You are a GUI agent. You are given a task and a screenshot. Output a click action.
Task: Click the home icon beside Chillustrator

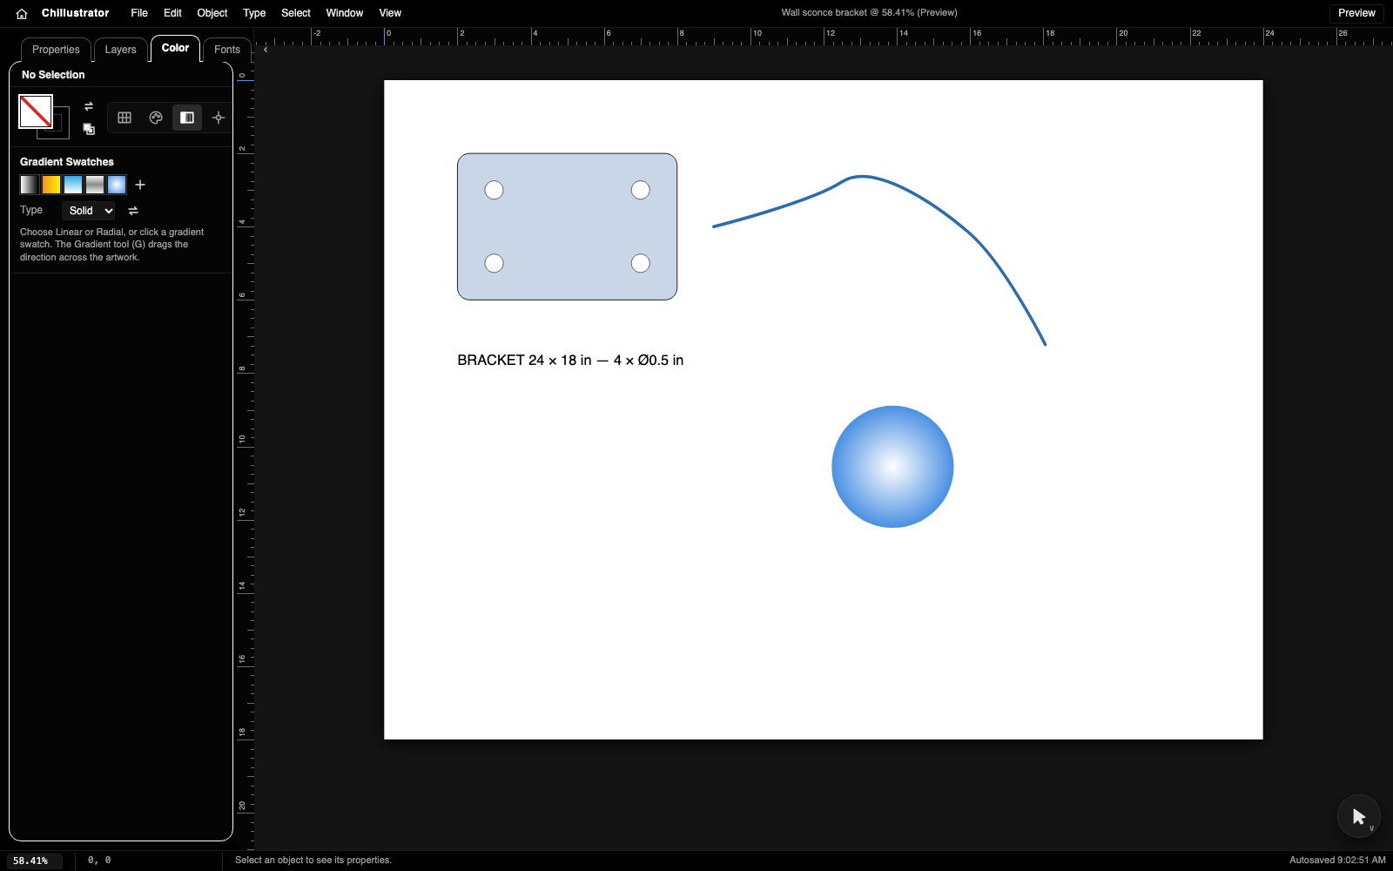pos(22,13)
